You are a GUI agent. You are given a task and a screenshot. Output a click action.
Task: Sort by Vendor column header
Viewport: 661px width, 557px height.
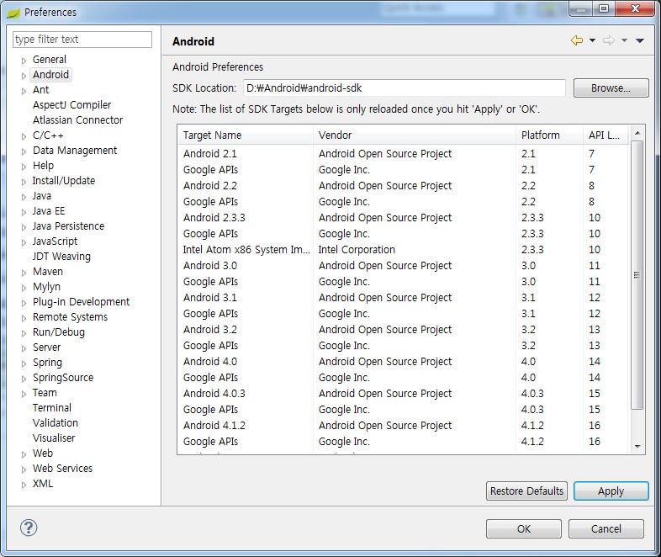click(x=415, y=135)
